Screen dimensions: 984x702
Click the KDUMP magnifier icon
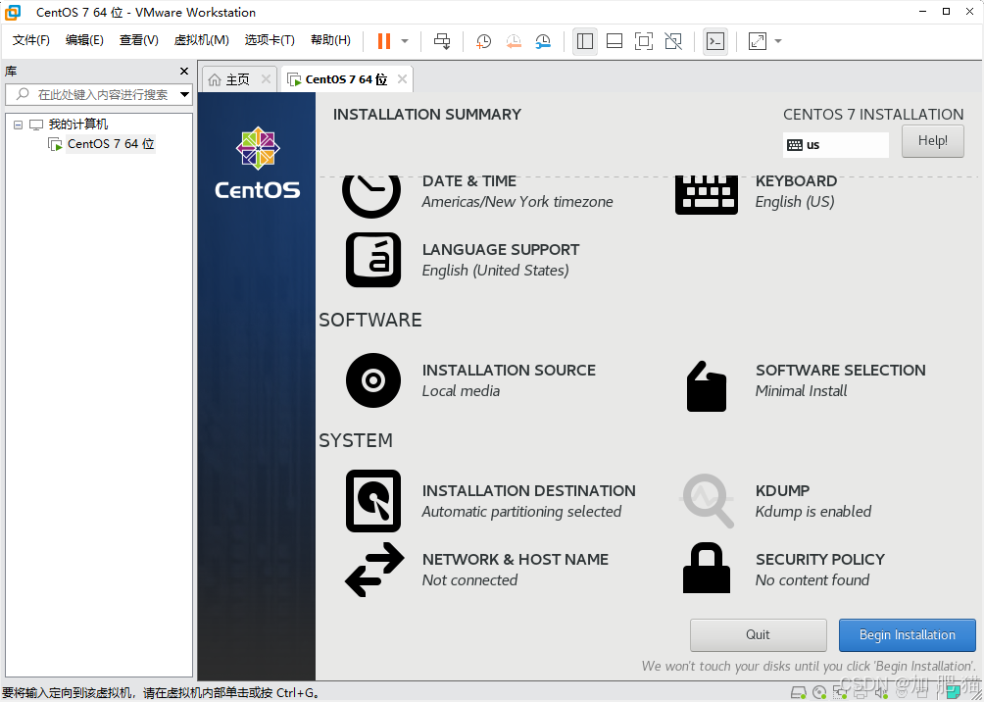708,501
